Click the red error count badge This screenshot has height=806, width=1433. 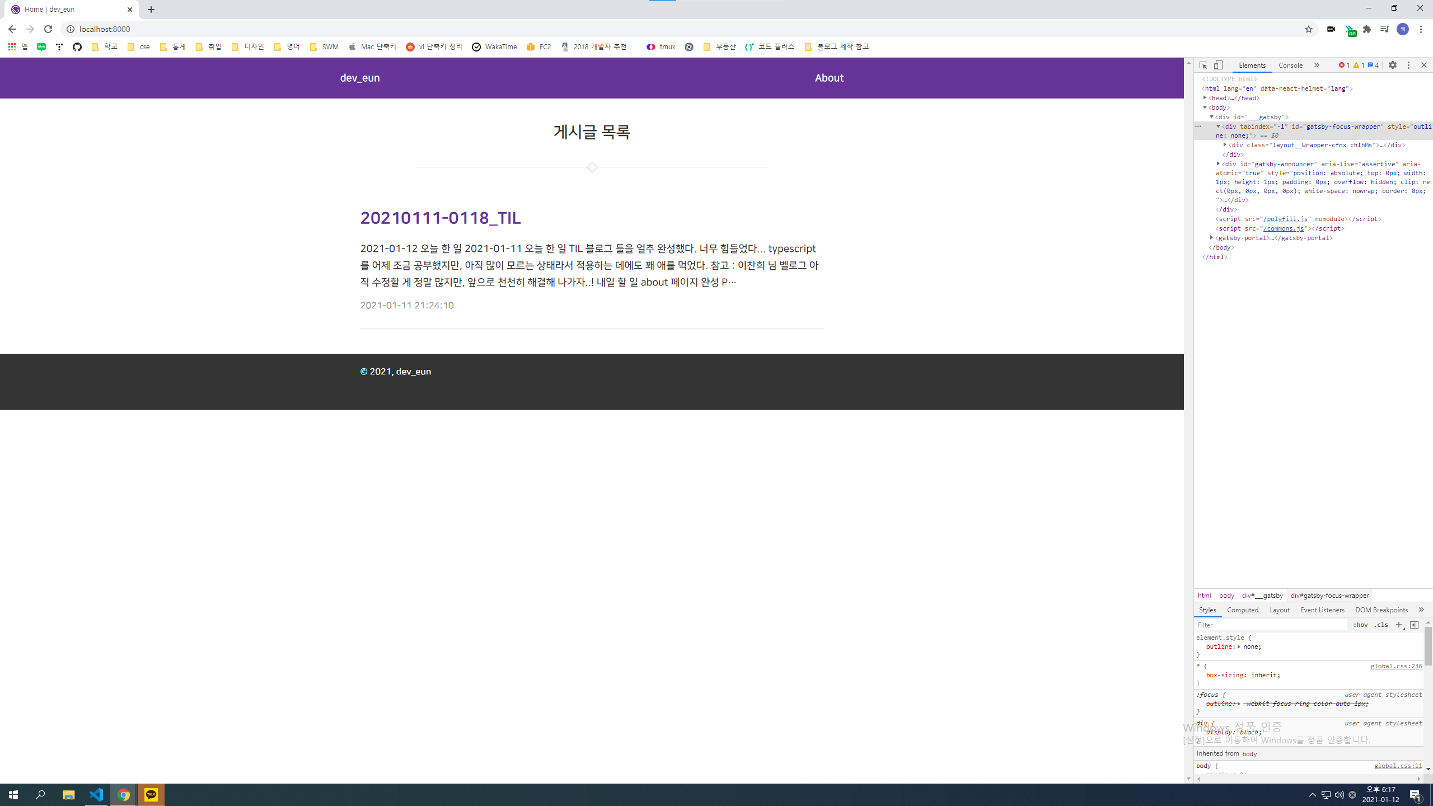1344,65
